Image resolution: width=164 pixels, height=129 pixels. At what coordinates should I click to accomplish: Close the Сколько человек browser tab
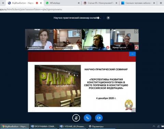coord(154,3)
